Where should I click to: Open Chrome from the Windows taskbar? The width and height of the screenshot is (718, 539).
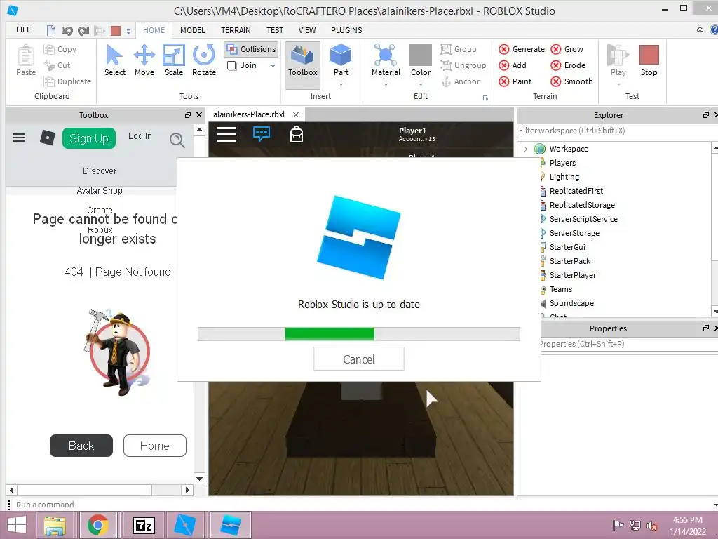97,525
